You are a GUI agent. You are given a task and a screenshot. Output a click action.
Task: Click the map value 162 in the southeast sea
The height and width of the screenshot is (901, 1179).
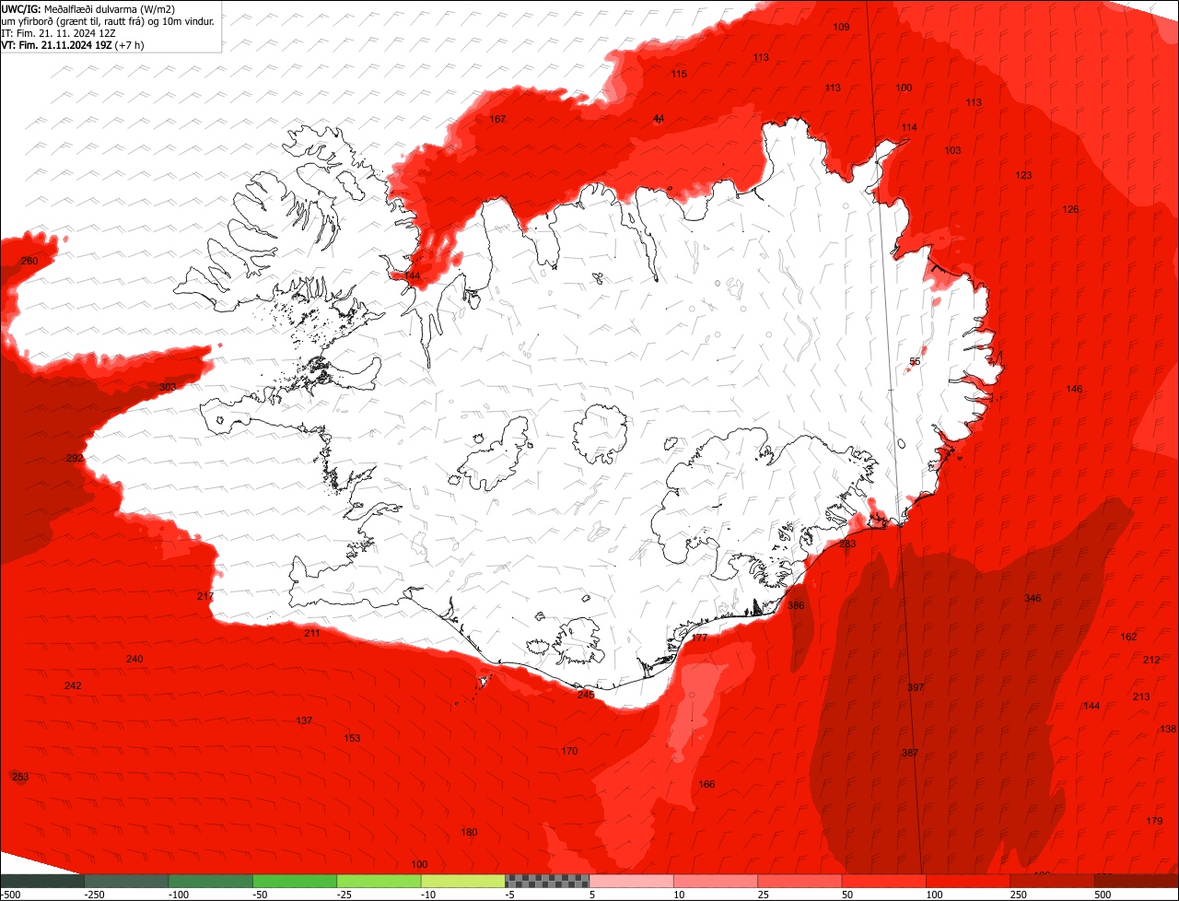click(1128, 637)
